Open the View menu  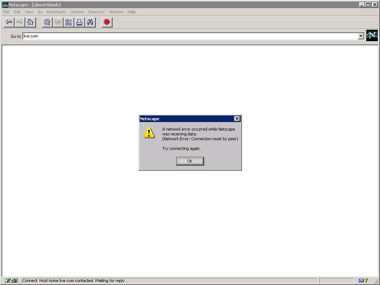29,12
